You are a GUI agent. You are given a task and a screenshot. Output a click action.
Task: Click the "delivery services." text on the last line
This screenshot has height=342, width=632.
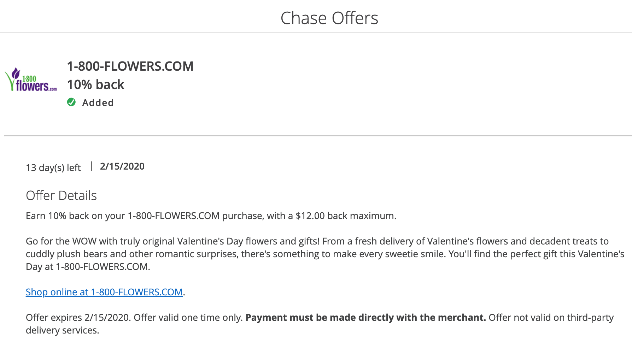coord(62,330)
